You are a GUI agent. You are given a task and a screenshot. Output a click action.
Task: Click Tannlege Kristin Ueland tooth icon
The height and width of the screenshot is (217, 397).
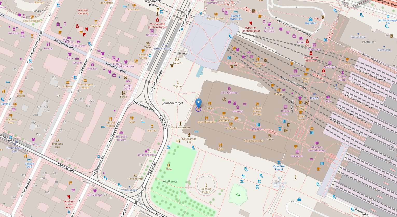click(68, 197)
